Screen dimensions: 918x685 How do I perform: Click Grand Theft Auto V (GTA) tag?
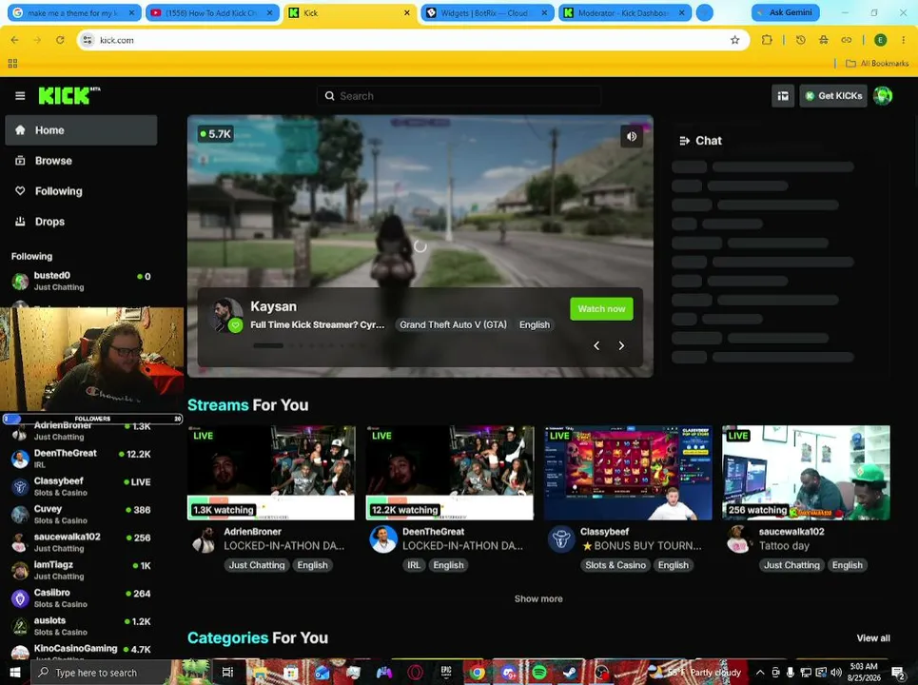coord(453,325)
